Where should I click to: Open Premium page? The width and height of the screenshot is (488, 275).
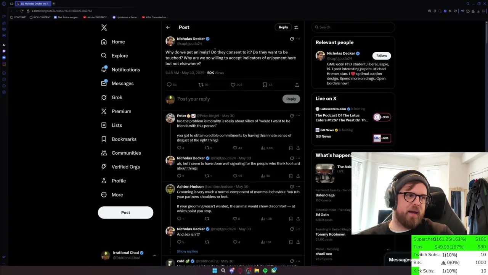coord(116,111)
